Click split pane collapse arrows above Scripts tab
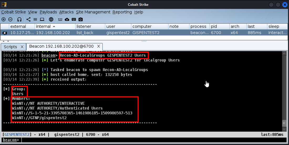This screenshot has width=289, height=145. tap(6, 41)
